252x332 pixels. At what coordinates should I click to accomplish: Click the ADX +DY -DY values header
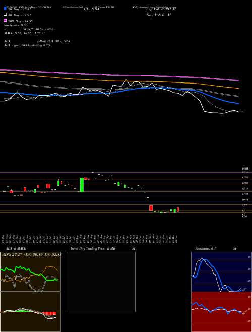coord(32,255)
